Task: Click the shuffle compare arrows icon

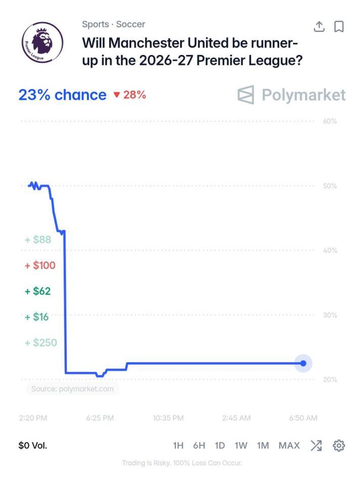Action: [316, 446]
